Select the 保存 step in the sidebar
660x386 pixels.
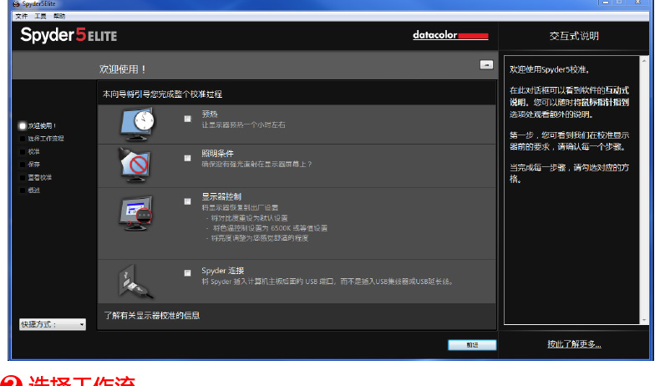coord(30,164)
